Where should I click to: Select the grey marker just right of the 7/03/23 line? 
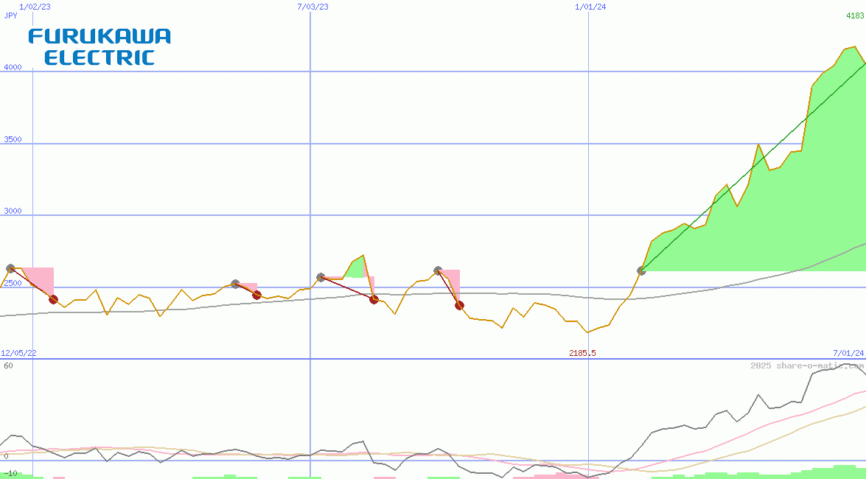click(321, 278)
